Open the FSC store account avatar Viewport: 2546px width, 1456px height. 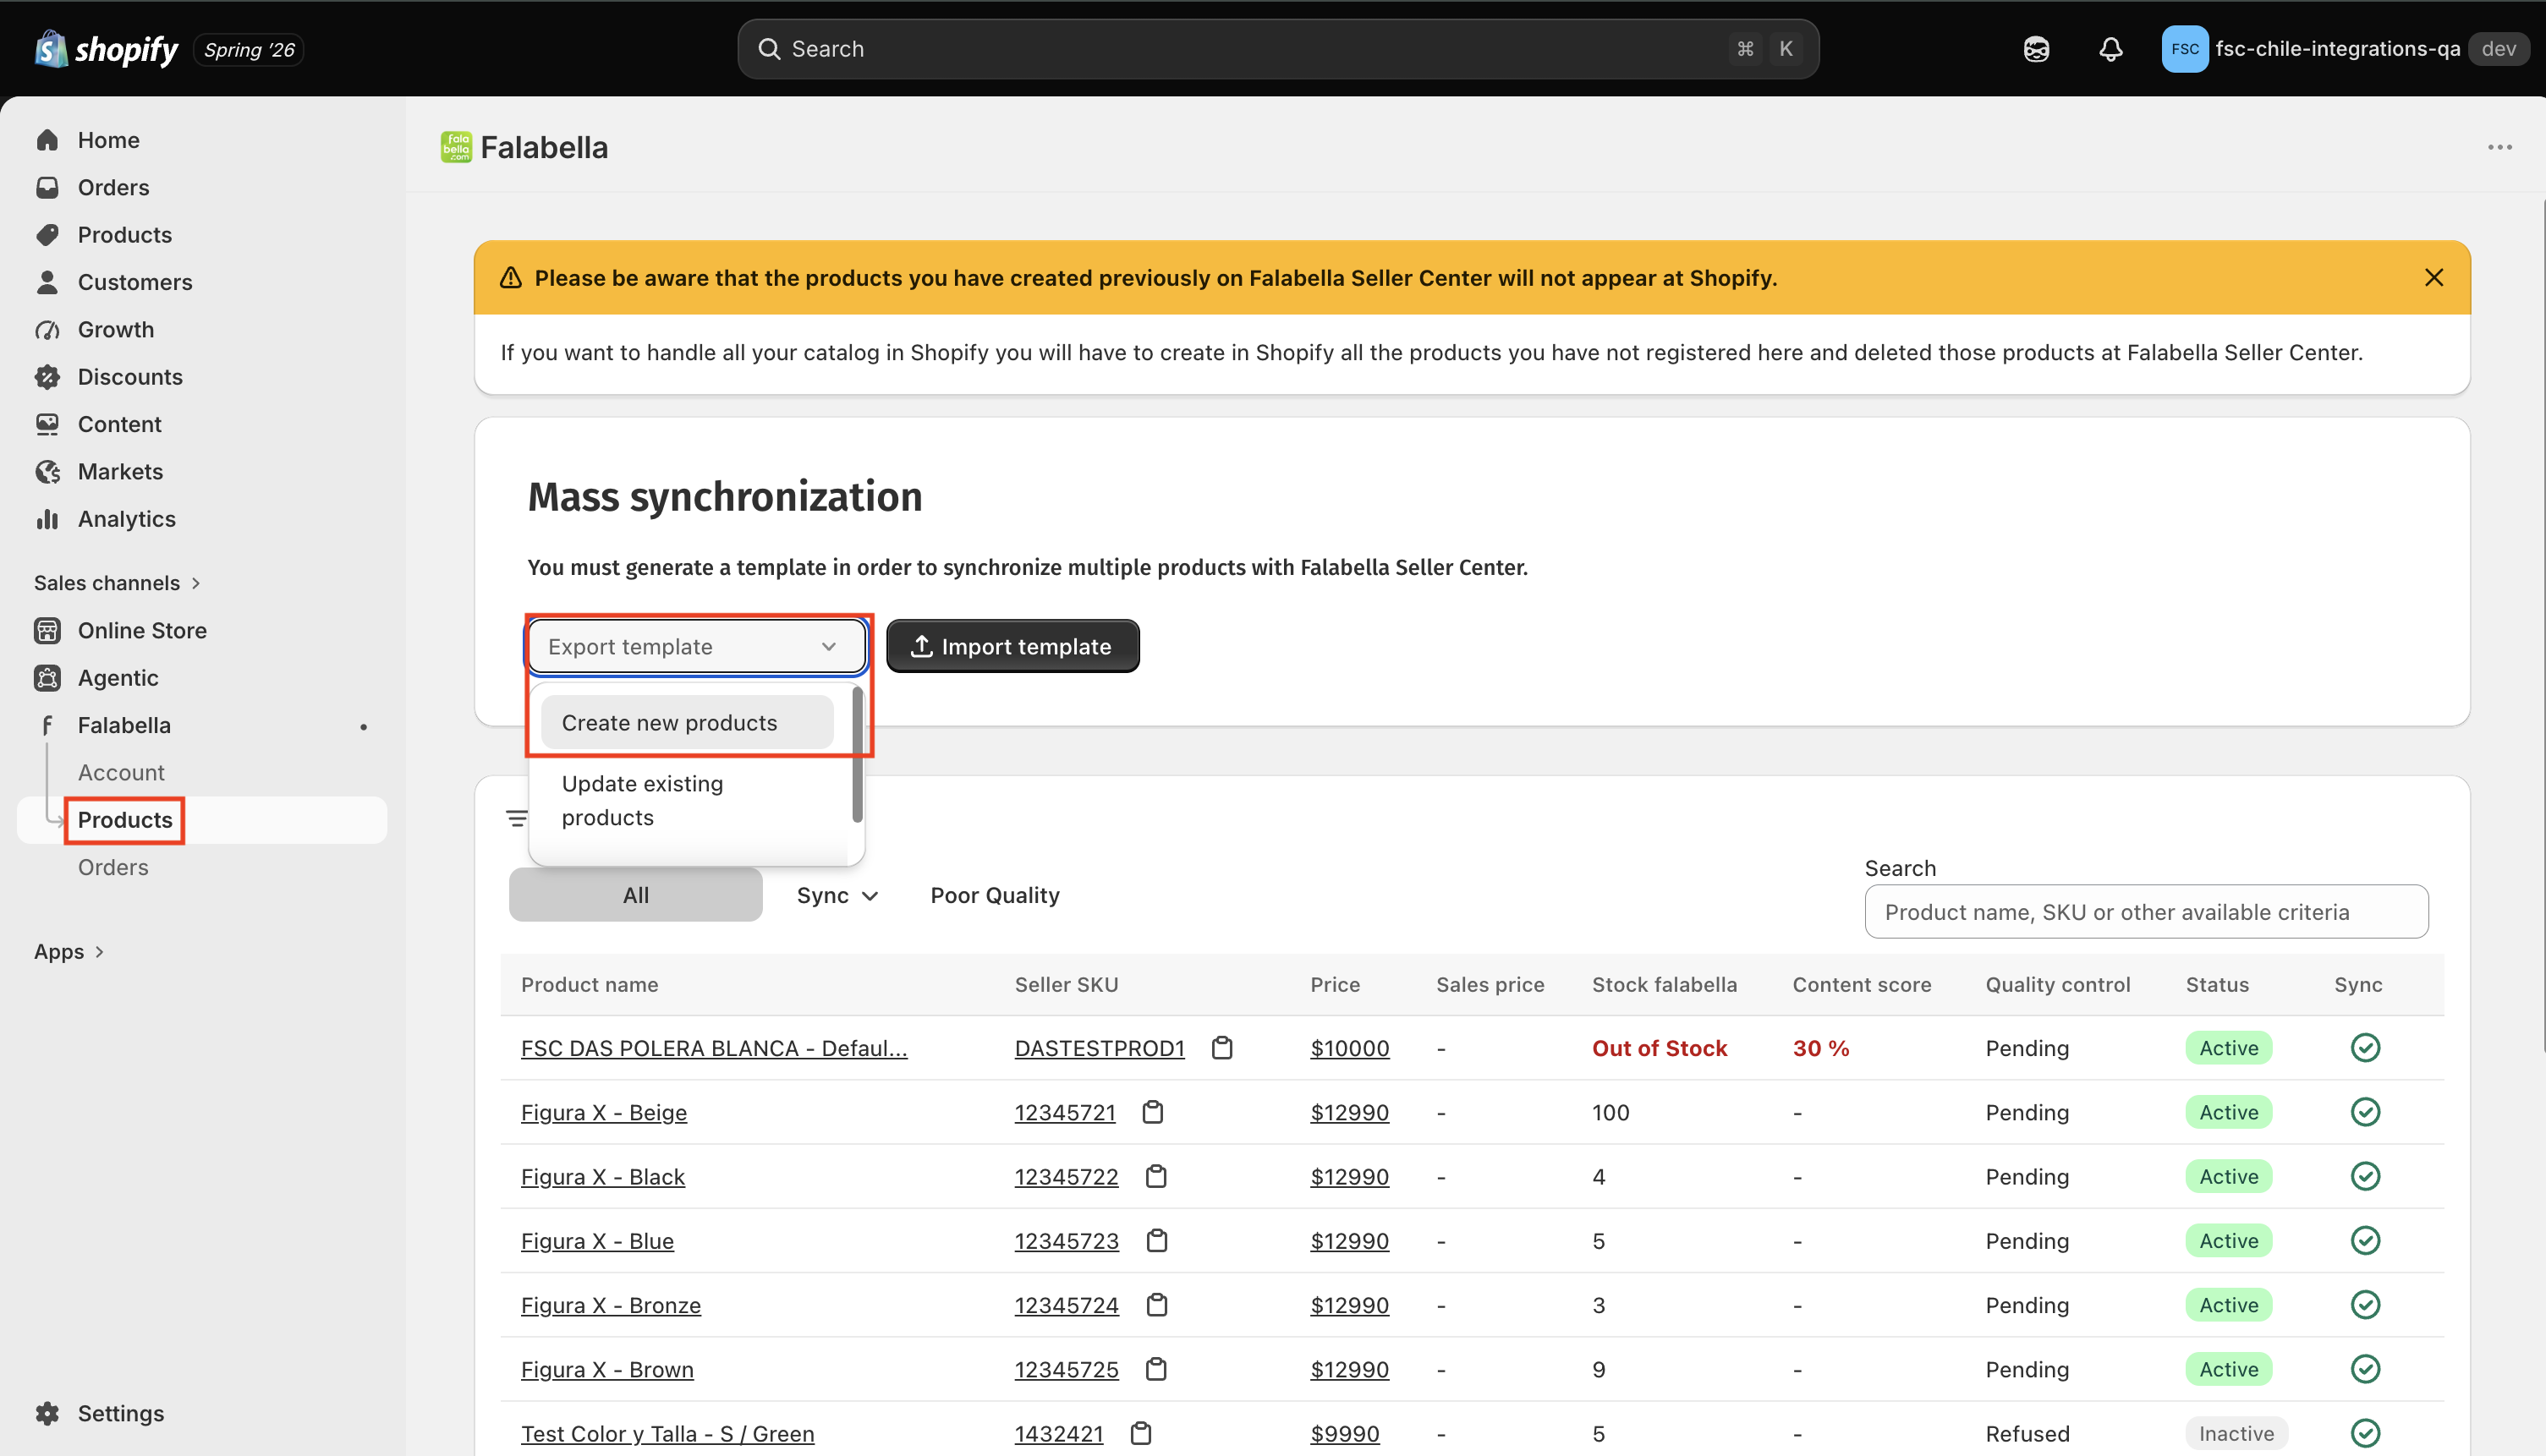(2184, 49)
